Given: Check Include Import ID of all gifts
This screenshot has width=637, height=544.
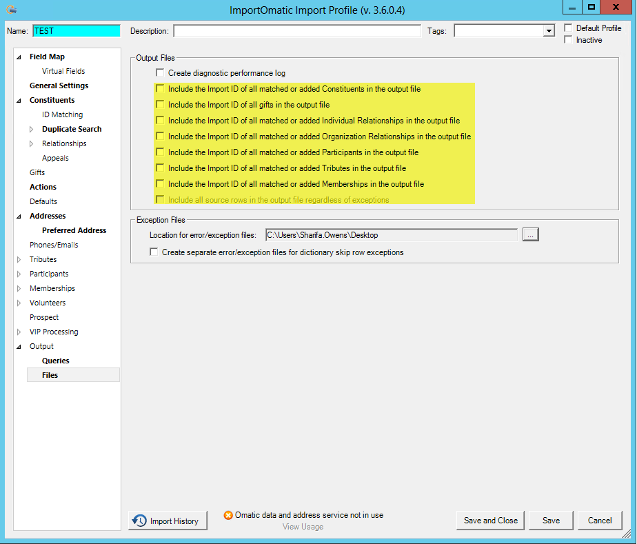Looking at the screenshot, I should (160, 104).
